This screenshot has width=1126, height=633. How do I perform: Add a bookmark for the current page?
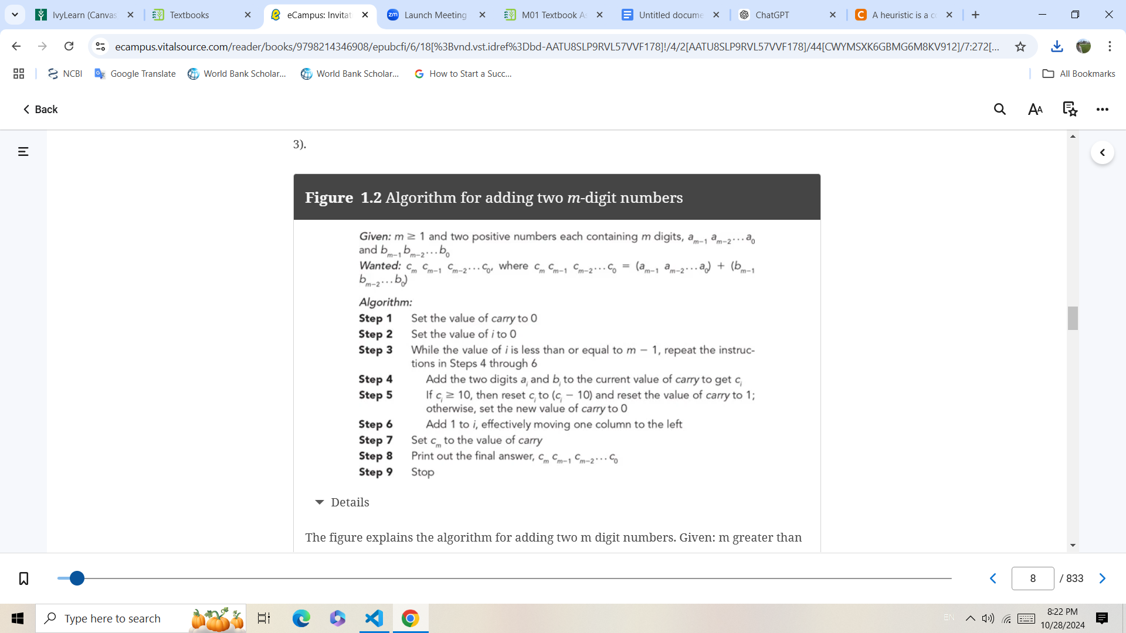point(23,578)
